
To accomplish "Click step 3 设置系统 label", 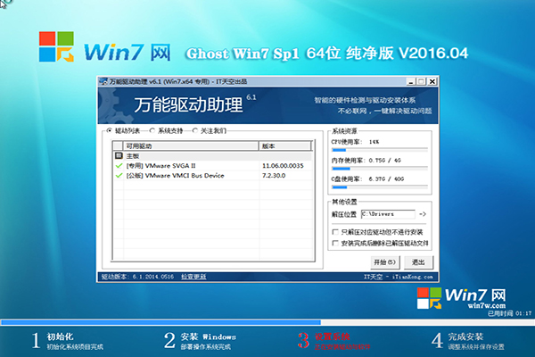I will coord(332,336).
